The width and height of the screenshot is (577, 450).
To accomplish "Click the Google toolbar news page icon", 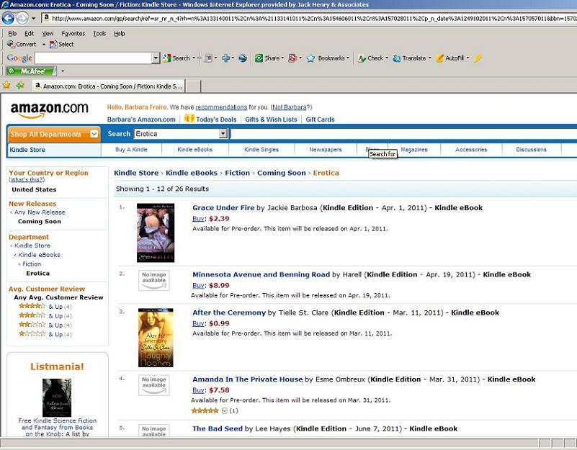I will (209, 58).
